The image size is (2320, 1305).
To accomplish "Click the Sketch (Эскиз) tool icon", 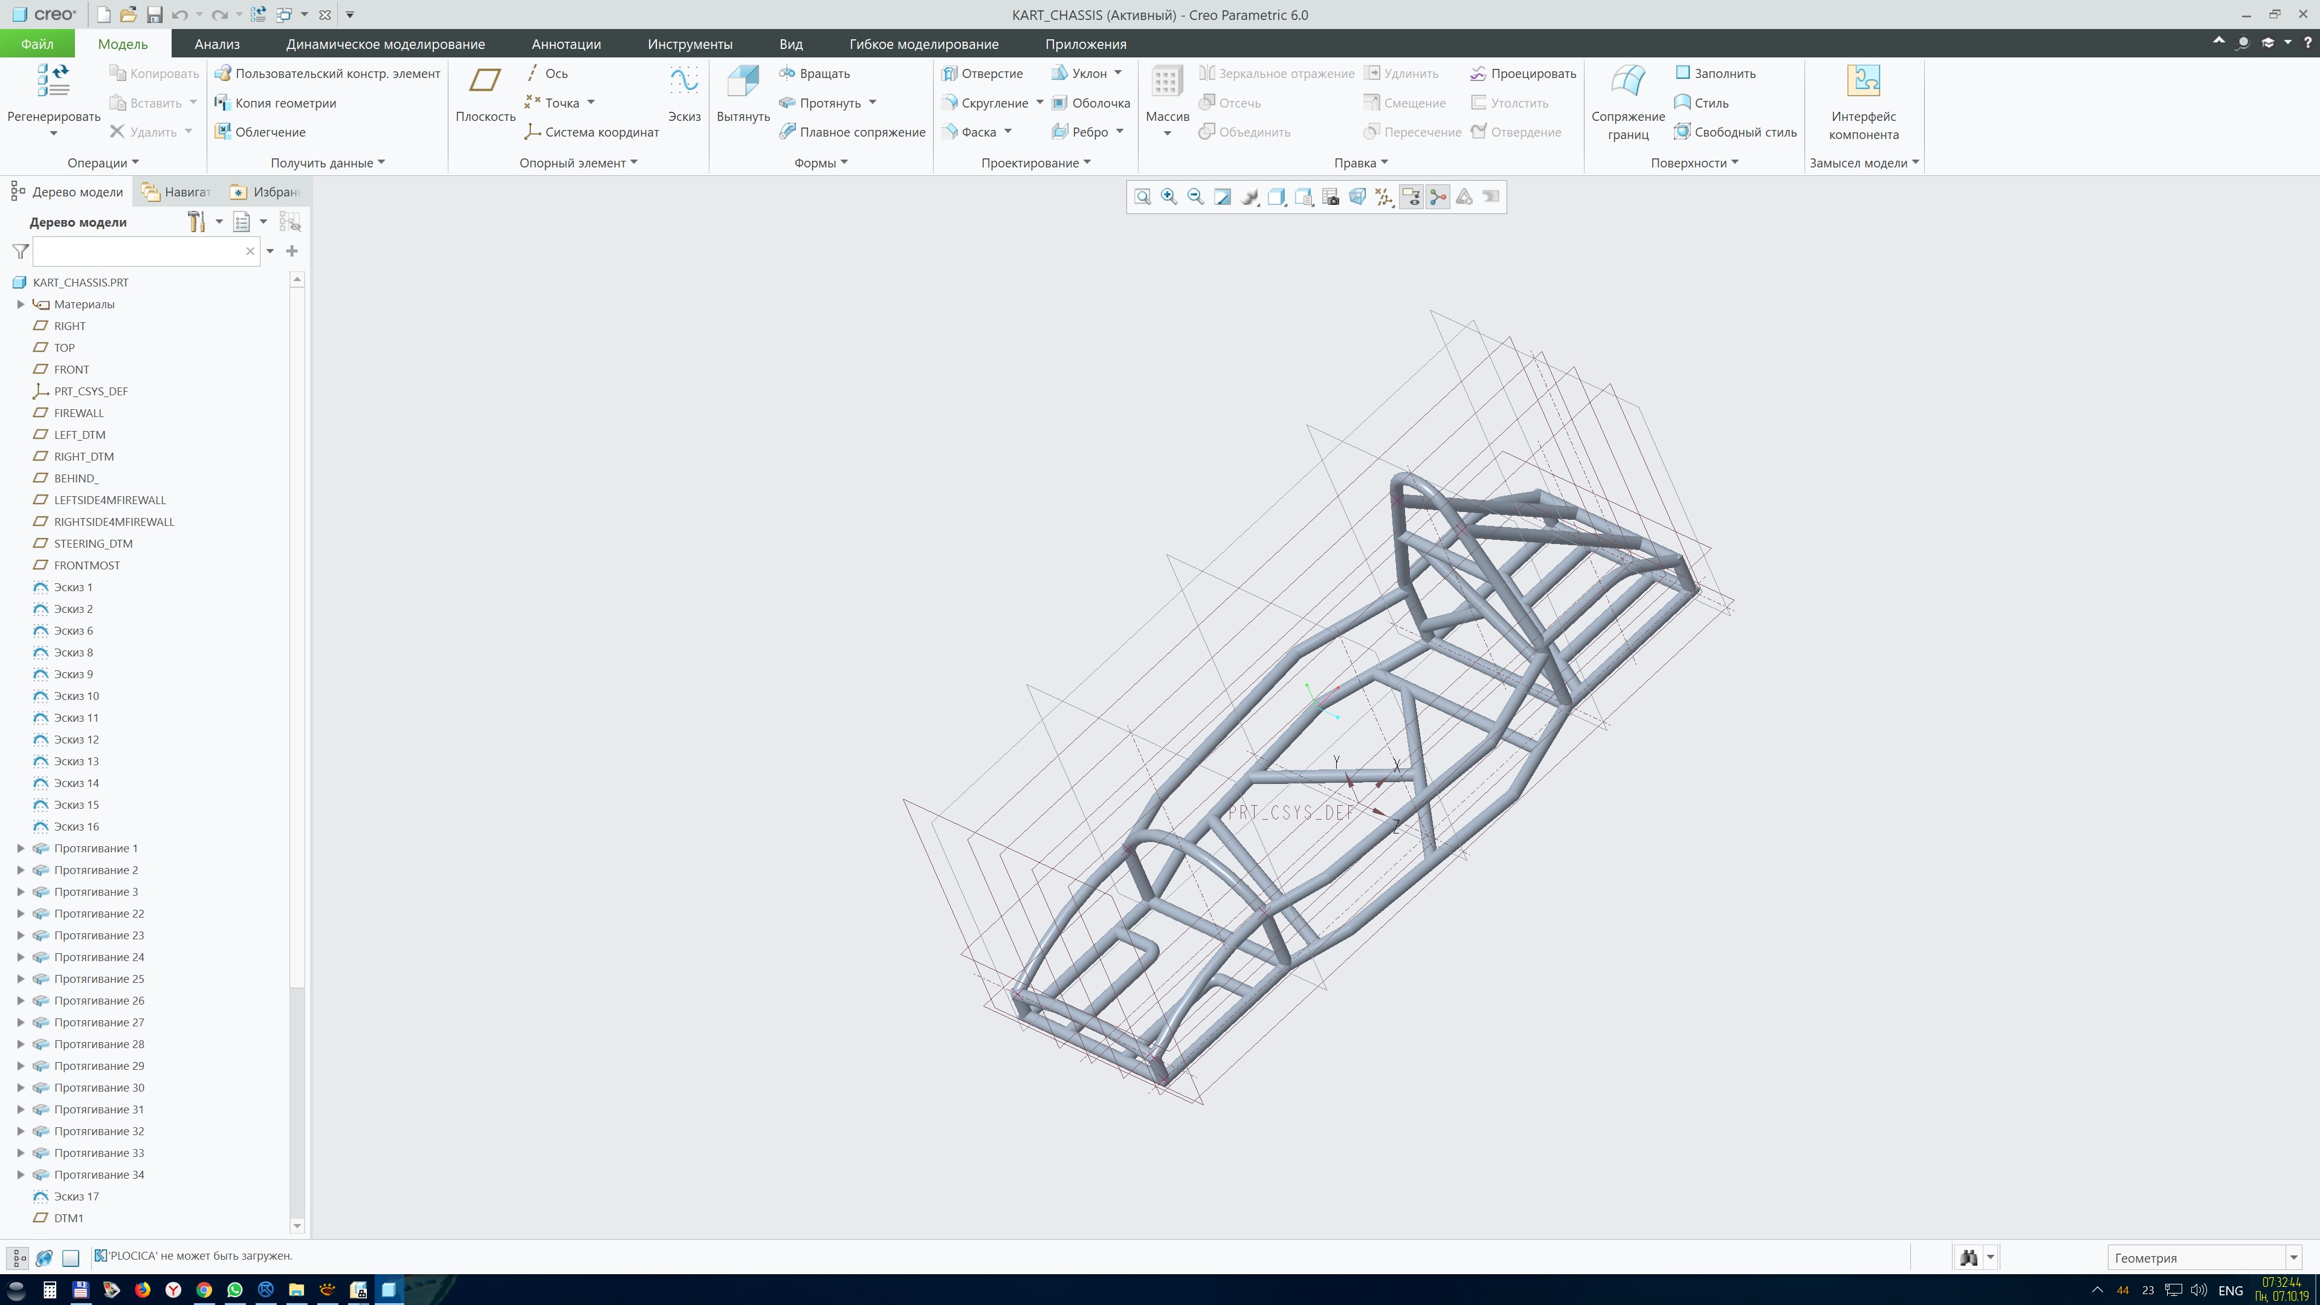I will click(683, 82).
